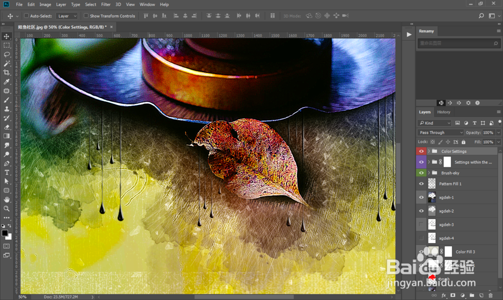503x300 pixels.
Task: Show the xgdeh-3 layer
Action: [x=421, y=224]
